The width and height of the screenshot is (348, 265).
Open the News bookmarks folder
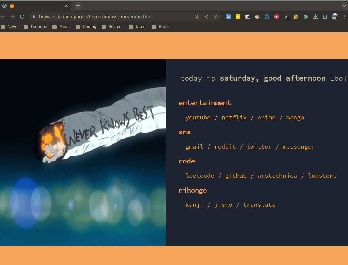point(10,27)
